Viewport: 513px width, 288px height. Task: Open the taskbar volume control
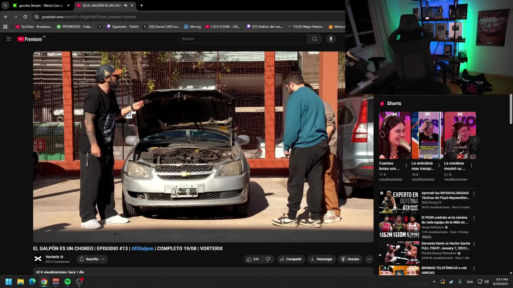(x=487, y=282)
